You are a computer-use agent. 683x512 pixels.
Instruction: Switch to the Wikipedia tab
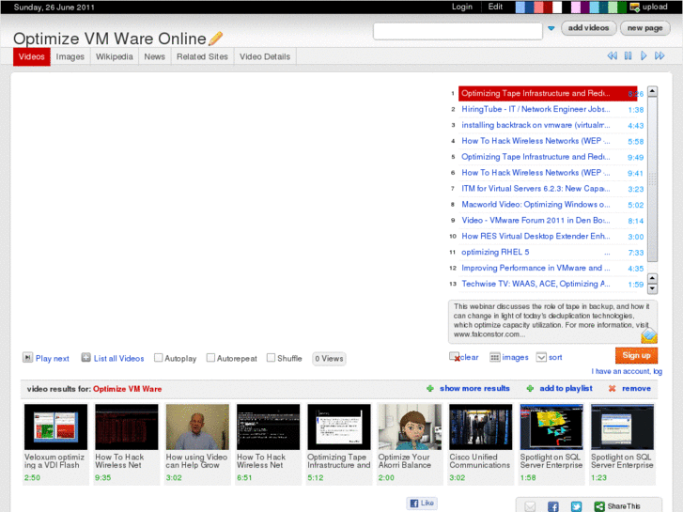pyautogui.click(x=115, y=56)
